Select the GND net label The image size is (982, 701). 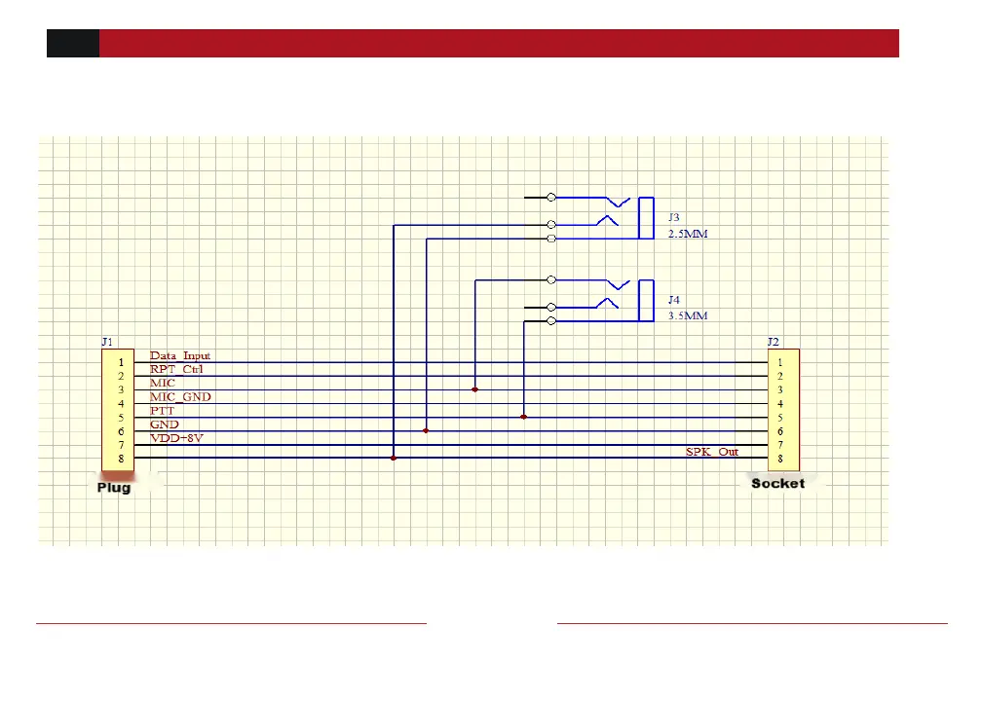pos(164,424)
